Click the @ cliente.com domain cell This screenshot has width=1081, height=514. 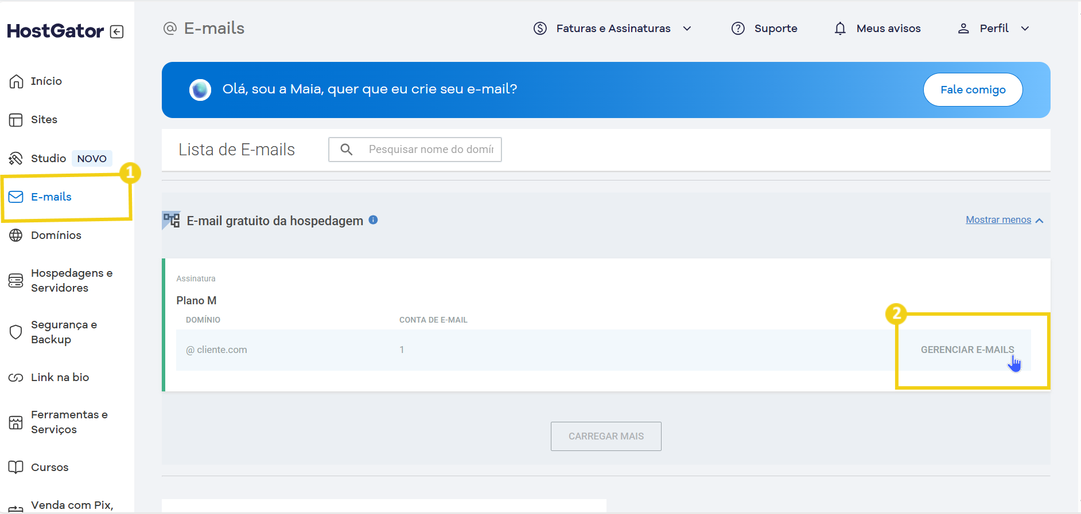point(216,350)
